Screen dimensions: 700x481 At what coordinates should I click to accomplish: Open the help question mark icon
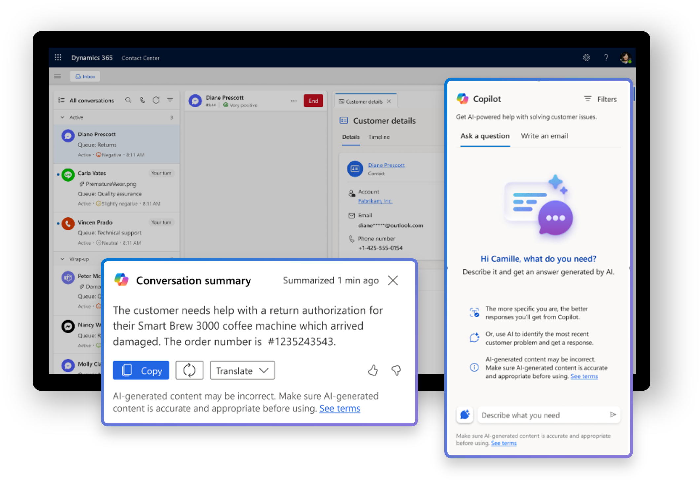click(x=606, y=58)
